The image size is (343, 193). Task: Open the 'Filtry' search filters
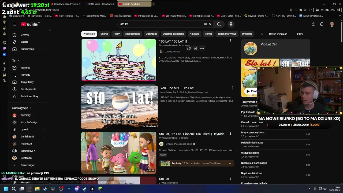[x=300, y=34]
